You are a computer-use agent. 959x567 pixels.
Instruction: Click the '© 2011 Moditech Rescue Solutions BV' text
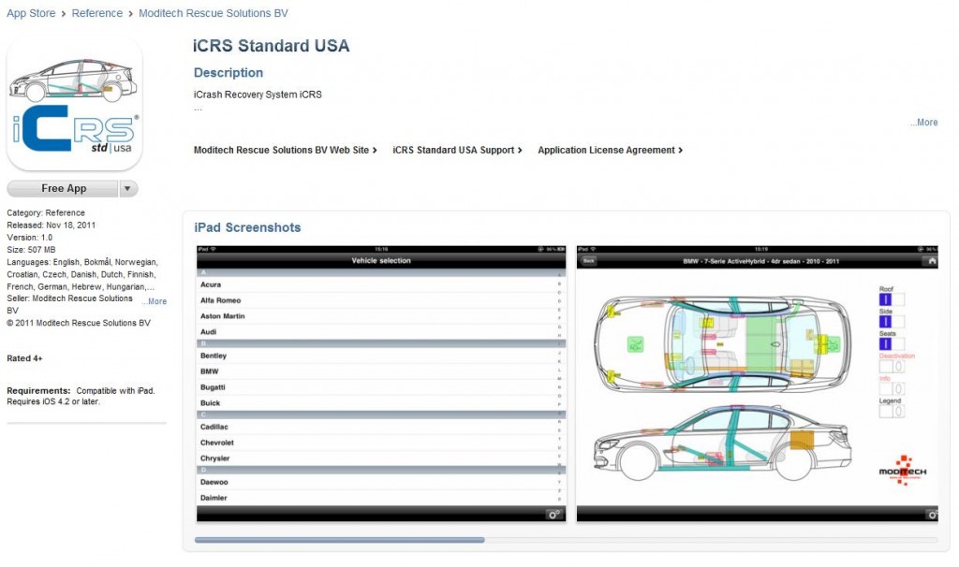coord(79,323)
